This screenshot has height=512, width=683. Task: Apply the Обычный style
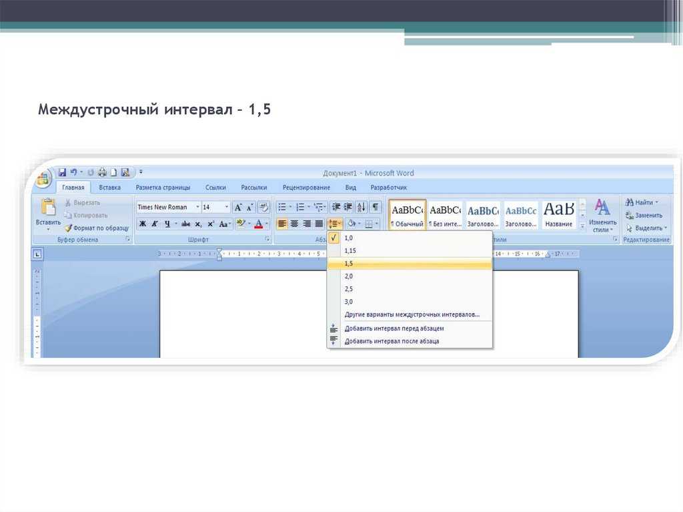pyautogui.click(x=408, y=214)
